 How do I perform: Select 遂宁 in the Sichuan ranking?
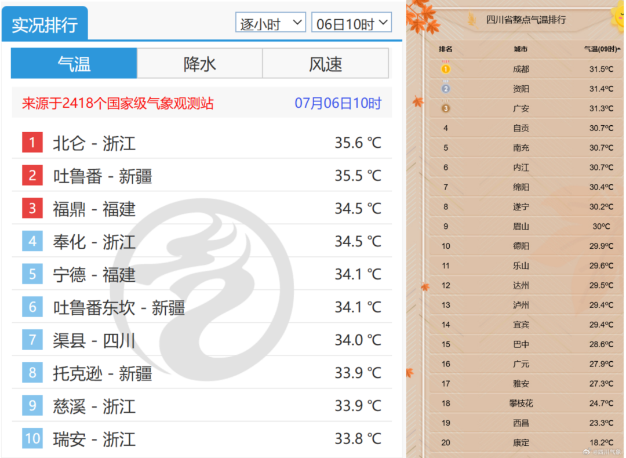tap(521, 206)
